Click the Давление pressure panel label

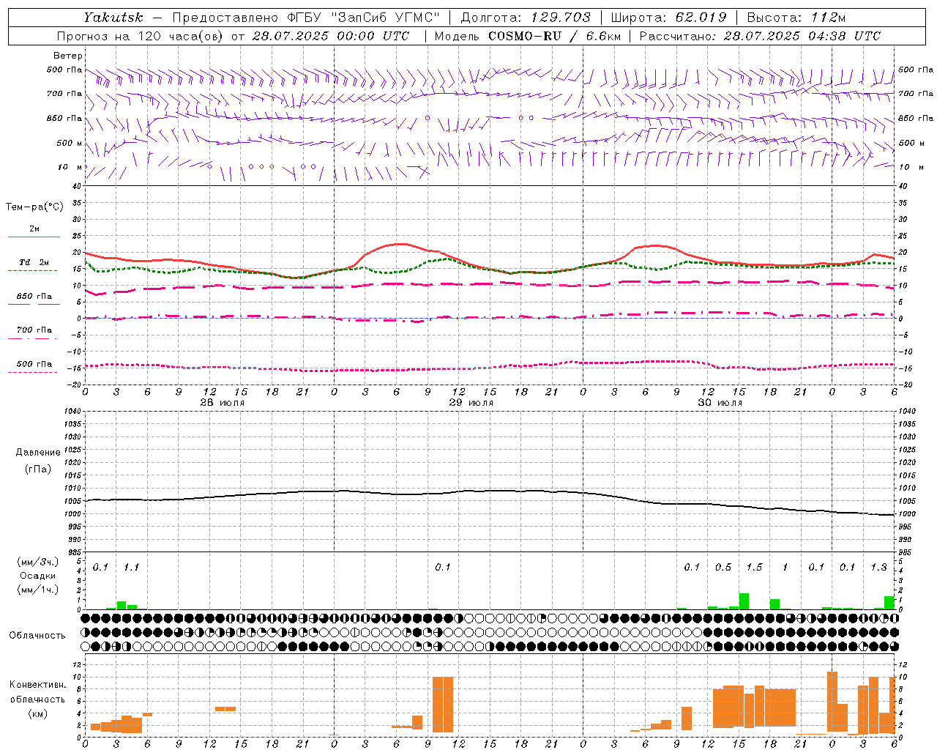38,452
